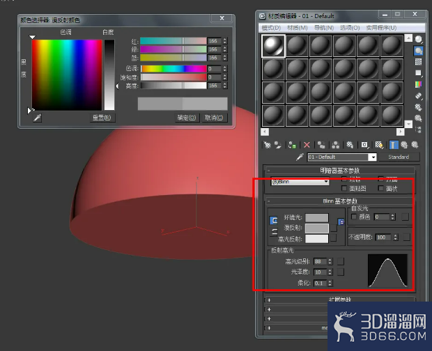Click diffuse (漫反射) map button
Viewport: 432px width, 351px height.
333,228
